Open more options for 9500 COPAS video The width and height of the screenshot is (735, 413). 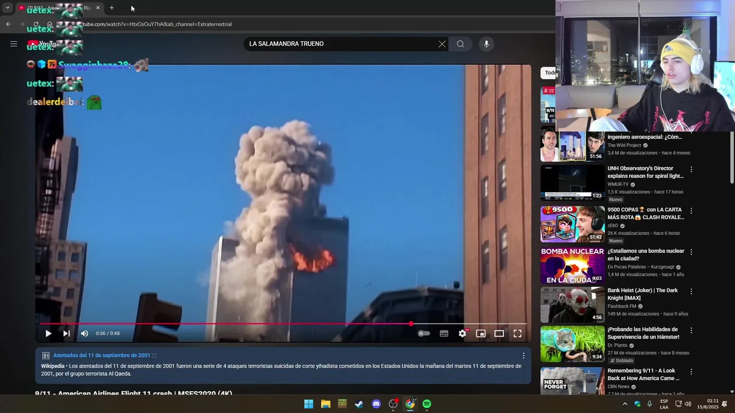click(691, 211)
